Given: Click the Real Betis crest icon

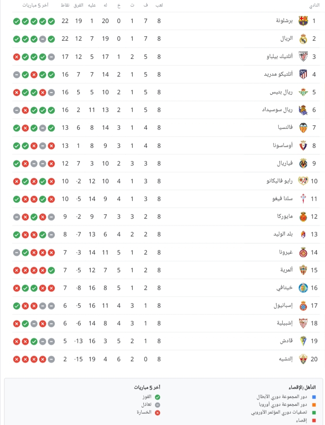Looking at the screenshot, I should (x=303, y=92).
